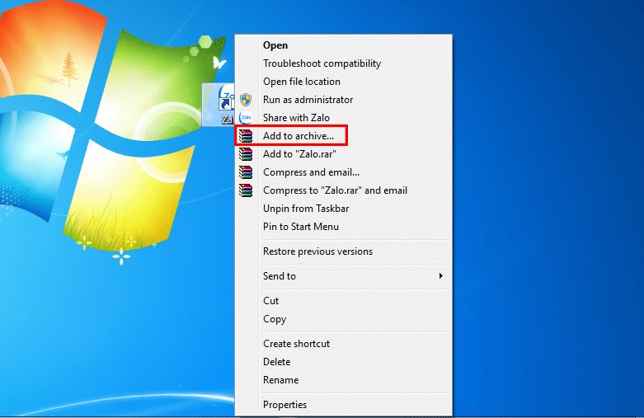
Task: Click the shield icon beside Run as administrator
Action: point(246,100)
